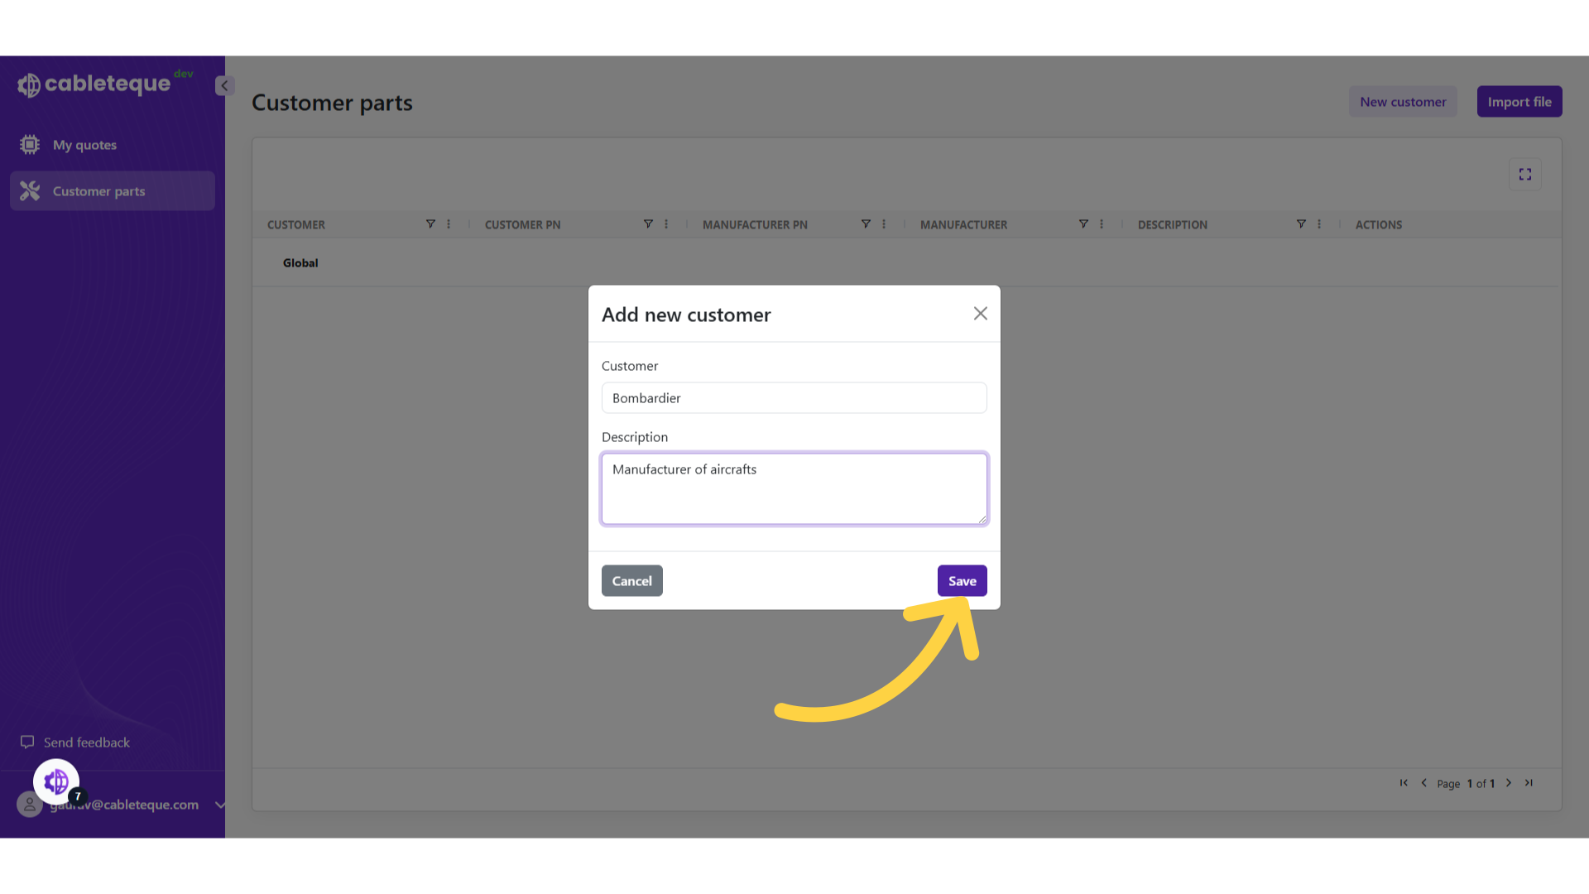The height and width of the screenshot is (894, 1589).
Task: Click the cableteque logo
Action: (95, 84)
